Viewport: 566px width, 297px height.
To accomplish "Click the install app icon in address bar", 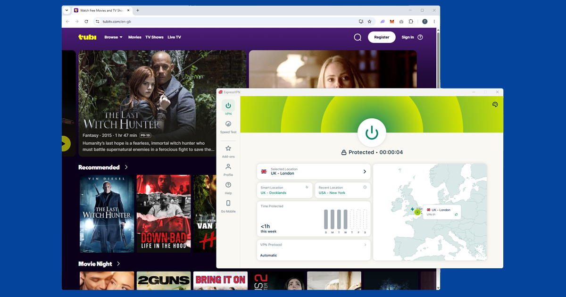I will click(361, 22).
